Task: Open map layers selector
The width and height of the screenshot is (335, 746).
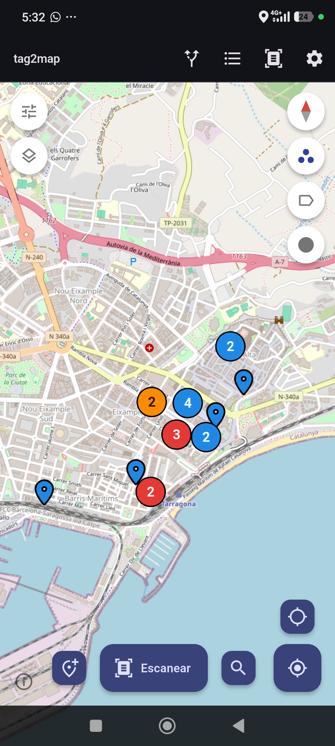Action: pos(29,156)
